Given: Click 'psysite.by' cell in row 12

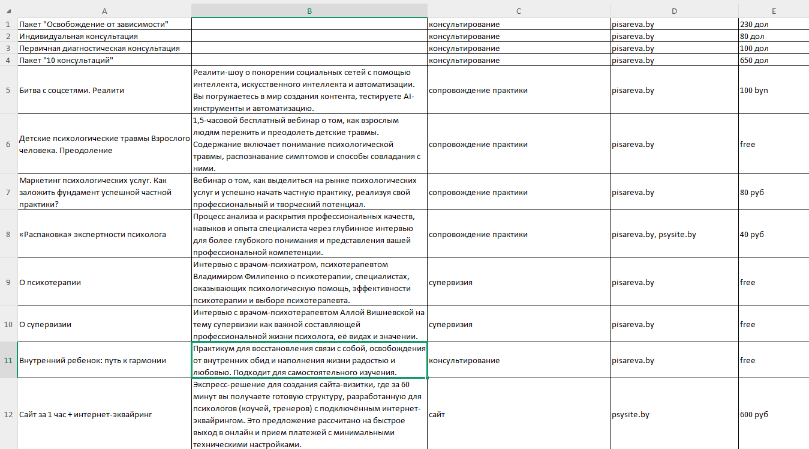Looking at the screenshot, I should pyautogui.click(x=674, y=414).
